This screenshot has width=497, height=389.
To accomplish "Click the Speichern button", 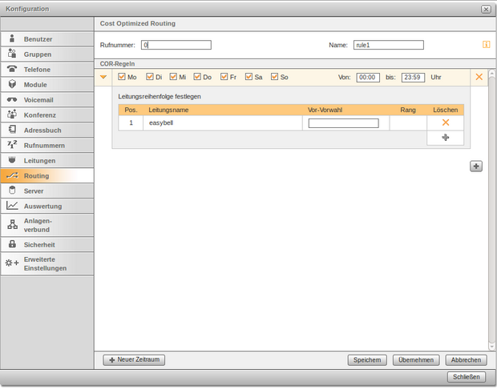I will coord(367,360).
